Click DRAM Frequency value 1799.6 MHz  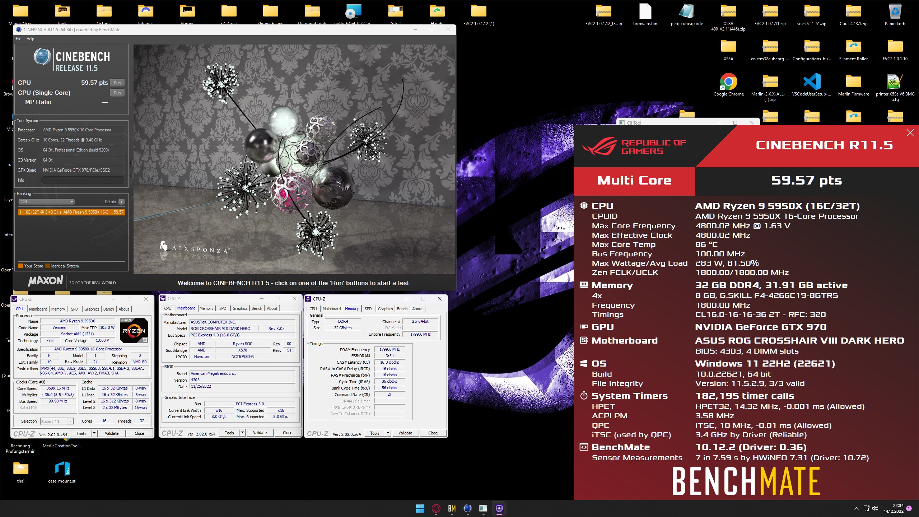coord(389,349)
